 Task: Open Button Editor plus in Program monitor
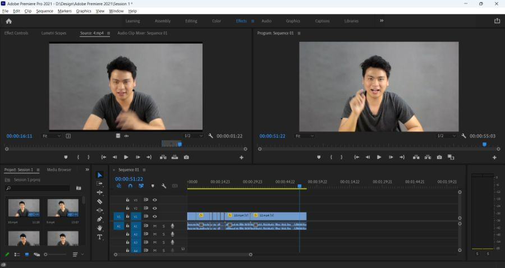point(494,158)
